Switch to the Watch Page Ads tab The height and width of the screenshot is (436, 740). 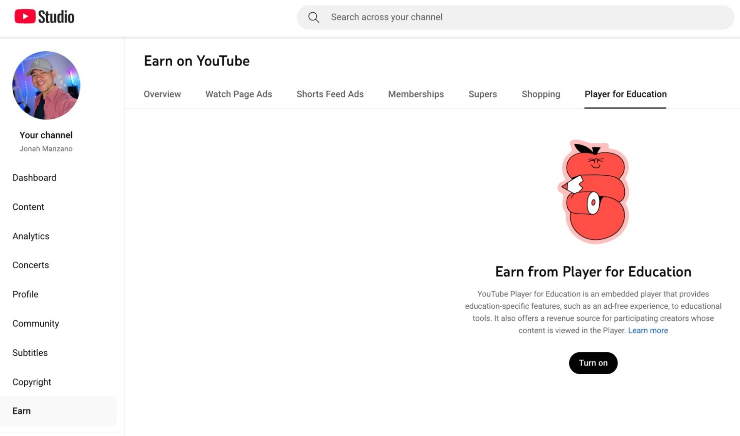(x=238, y=94)
